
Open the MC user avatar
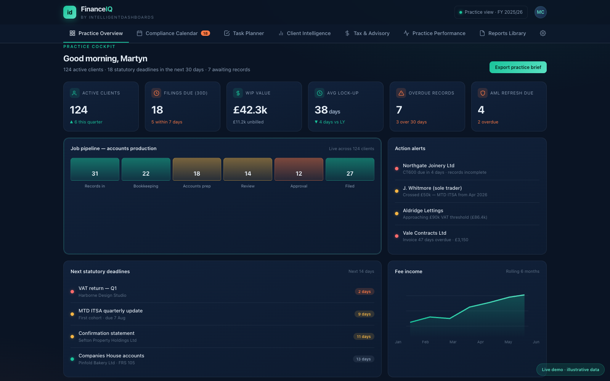[541, 12]
